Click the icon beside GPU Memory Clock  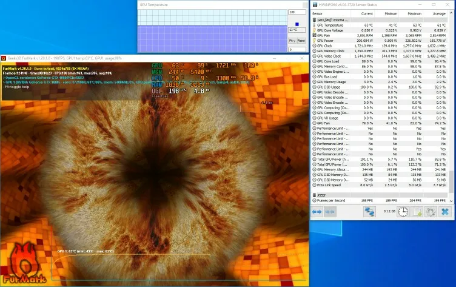pos(314,51)
